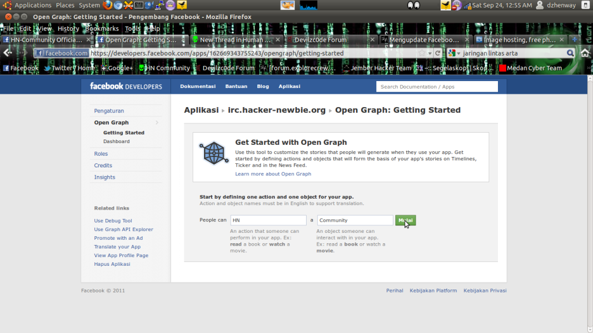Open Firefox Tools menu
Viewport: 593px width, 333px height.
(x=132, y=28)
